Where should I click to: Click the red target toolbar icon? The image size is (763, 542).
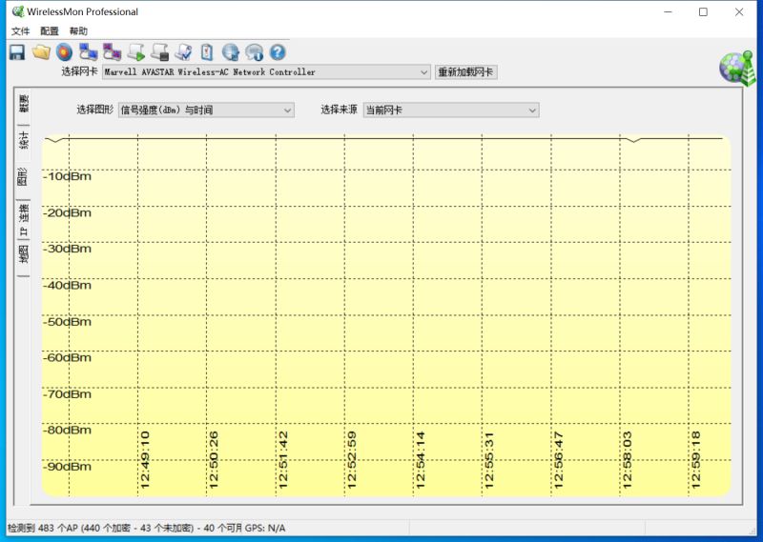coord(64,52)
